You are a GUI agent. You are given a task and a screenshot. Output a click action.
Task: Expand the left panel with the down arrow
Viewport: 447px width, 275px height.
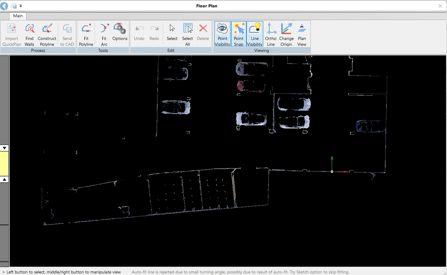pos(4,148)
